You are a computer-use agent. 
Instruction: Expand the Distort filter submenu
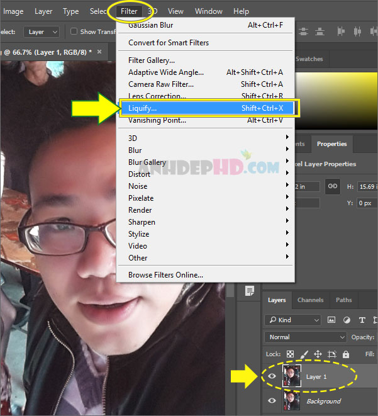(x=206, y=174)
